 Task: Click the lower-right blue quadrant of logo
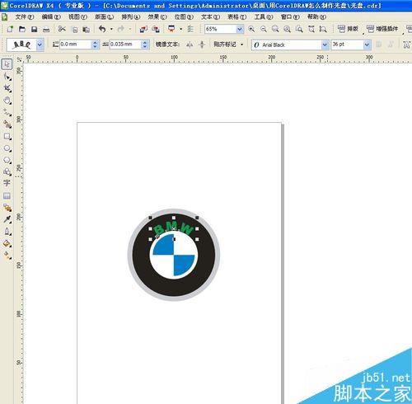(184, 264)
